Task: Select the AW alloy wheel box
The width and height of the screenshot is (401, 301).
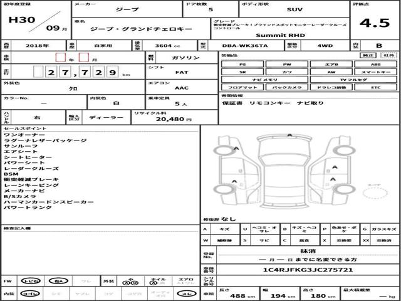Action: click(x=331, y=72)
